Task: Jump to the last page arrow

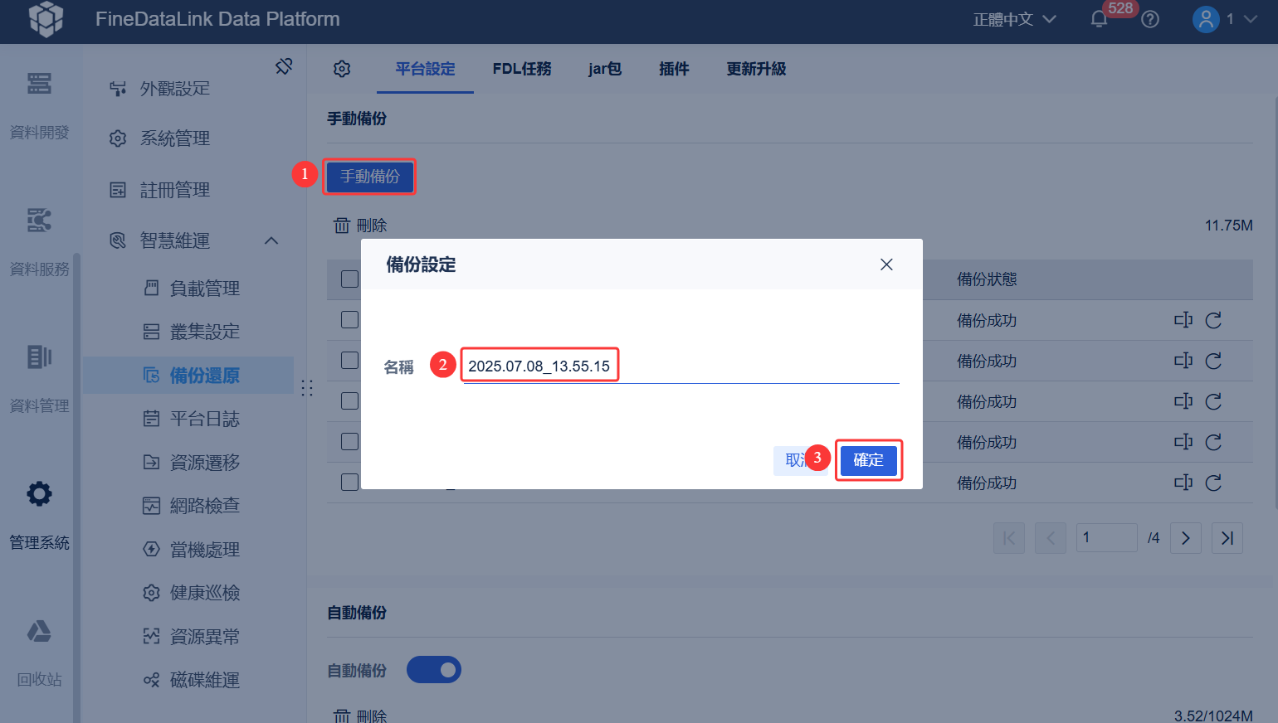Action: (1227, 538)
